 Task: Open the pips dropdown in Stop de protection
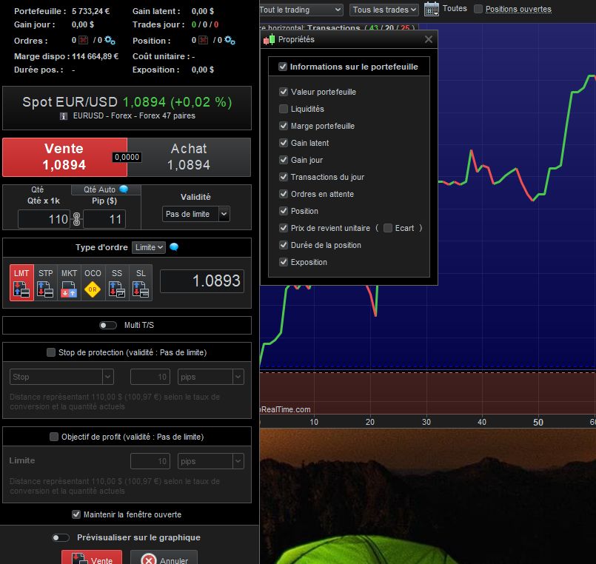tap(210, 377)
